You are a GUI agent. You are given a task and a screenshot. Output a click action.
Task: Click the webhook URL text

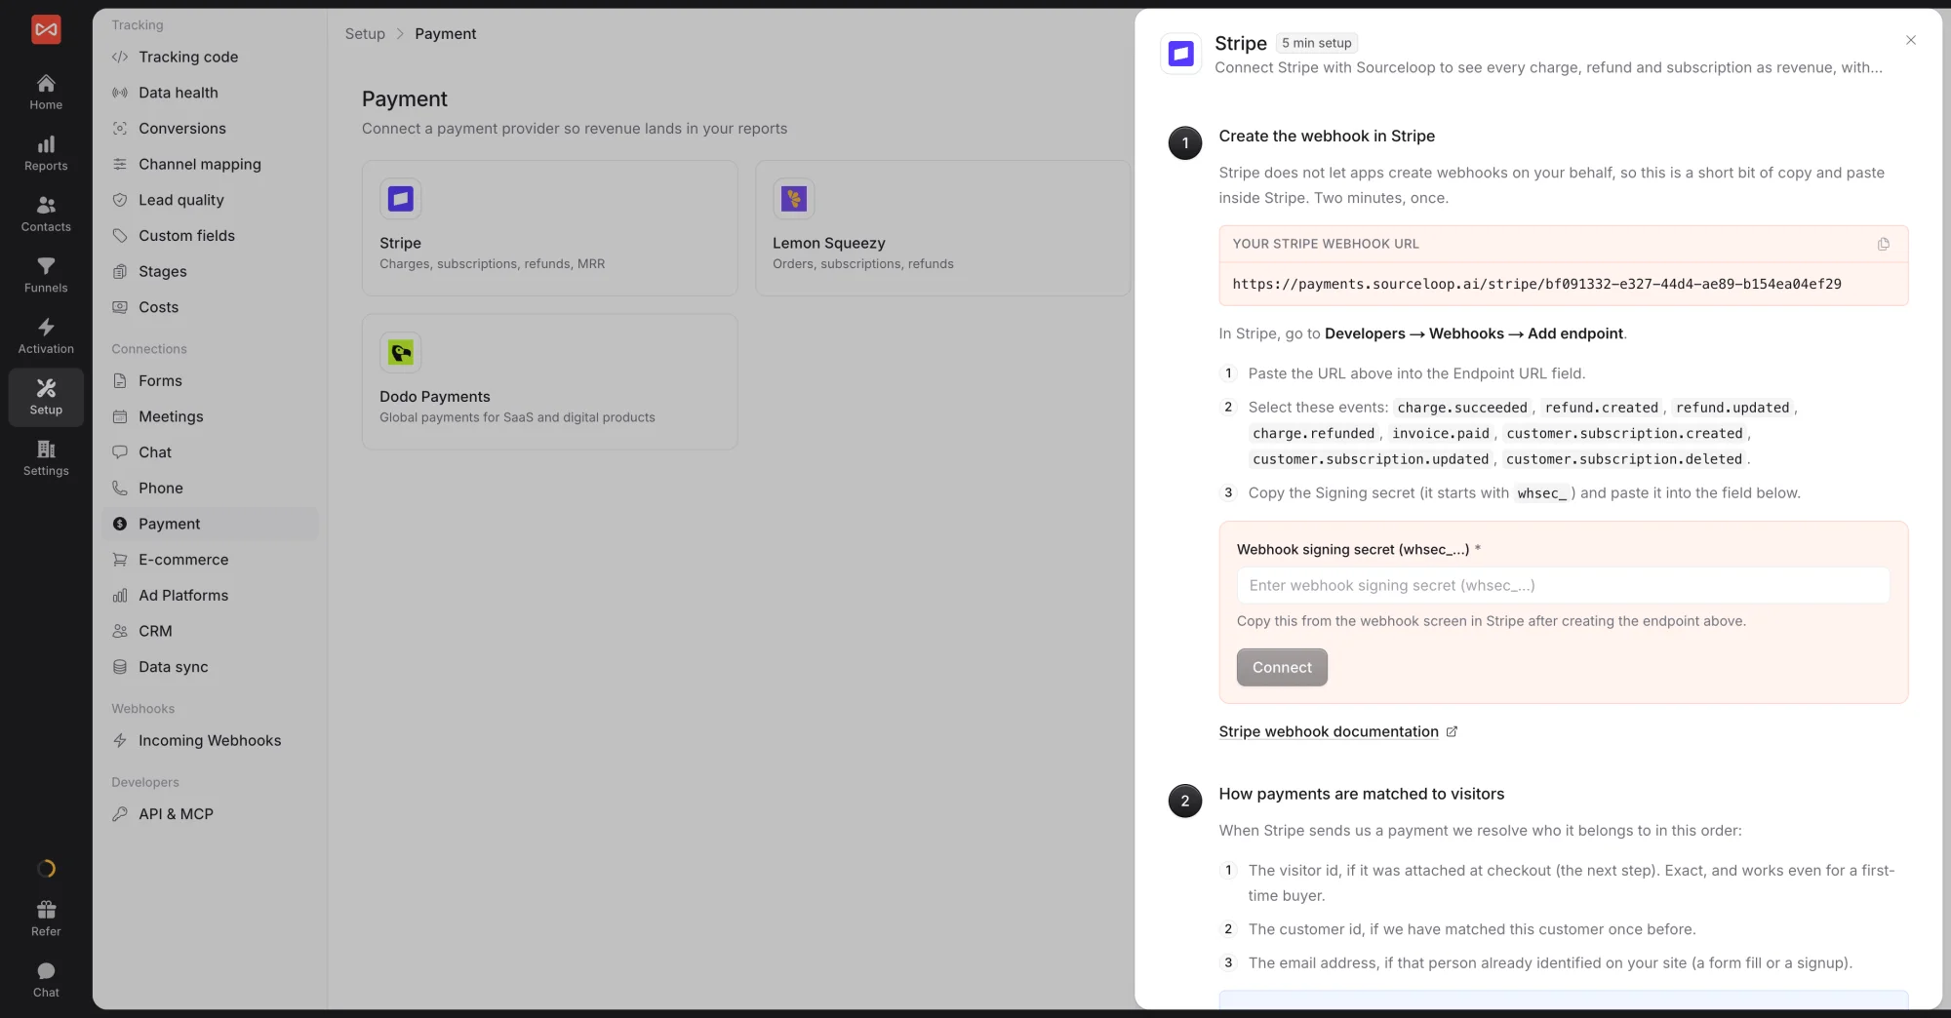pyautogui.click(x=1536, y=284)
